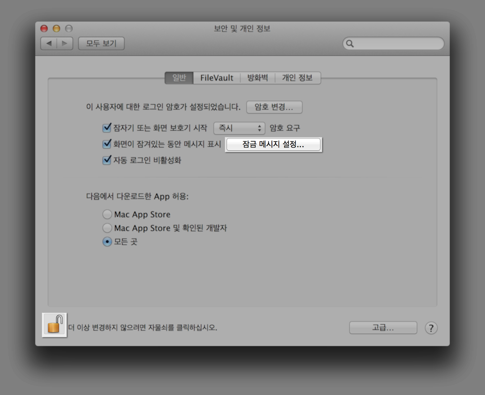Click the 더 이상 변경하지 않으려면 lock hint text

pyautogui.click(x=143, y=328)
